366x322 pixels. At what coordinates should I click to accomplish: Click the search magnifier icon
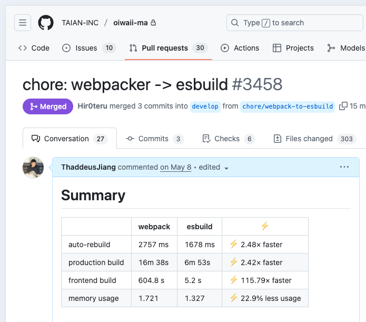(x=235, y=23)
